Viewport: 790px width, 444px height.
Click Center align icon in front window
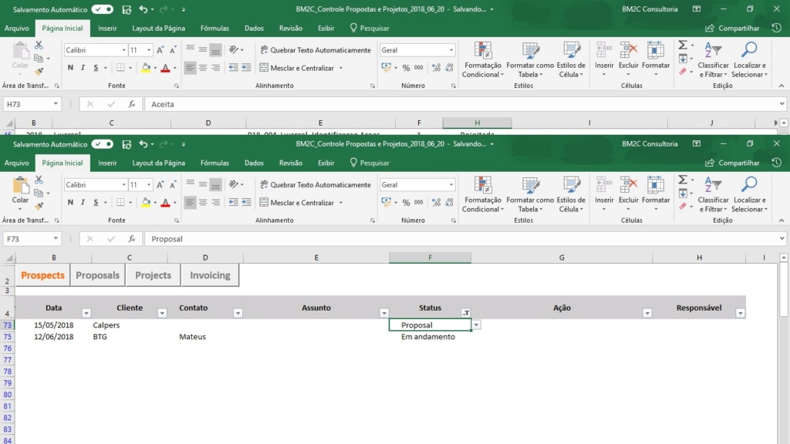coord(203,203)
